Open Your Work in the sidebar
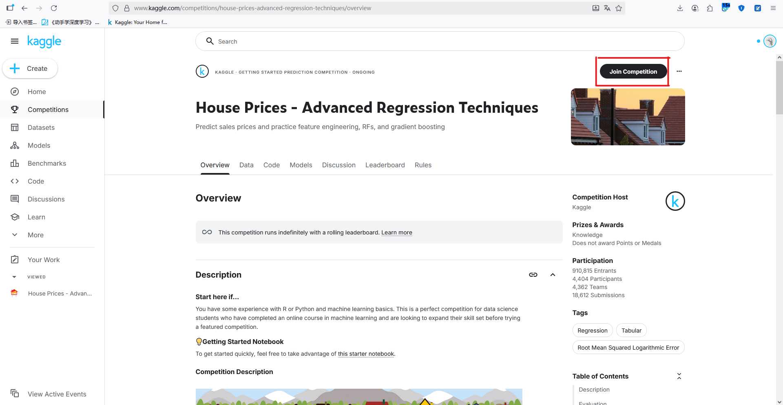This screenshot has width=783, height=405. (52, 260)
